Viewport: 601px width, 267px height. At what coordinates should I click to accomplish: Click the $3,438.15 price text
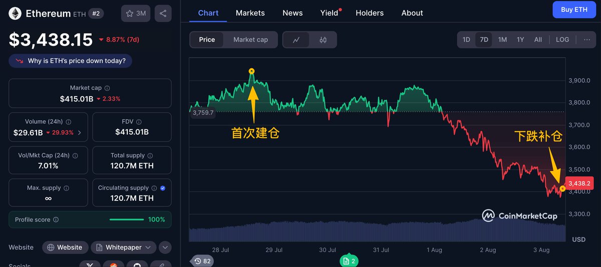[x=51, y=39]
